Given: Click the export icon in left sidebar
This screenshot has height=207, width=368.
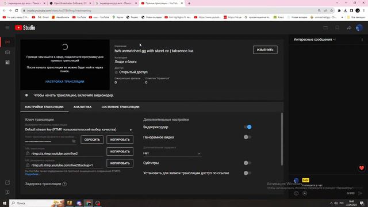Looking at the screenshot, I should (7, 182).
